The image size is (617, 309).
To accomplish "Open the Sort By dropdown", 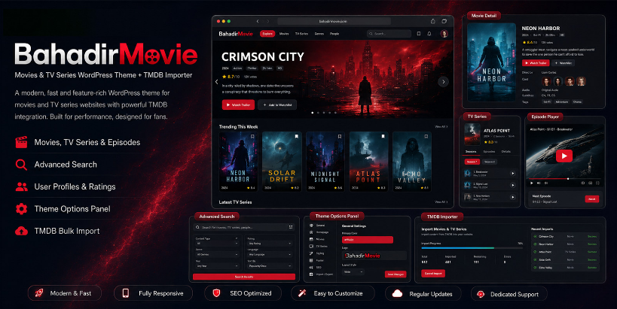I will pos(270,266).
